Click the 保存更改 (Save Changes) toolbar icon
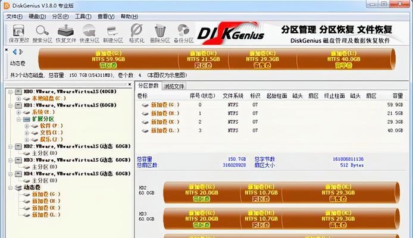This screenshot has height=238, width=413. click(x=18, y=33)
